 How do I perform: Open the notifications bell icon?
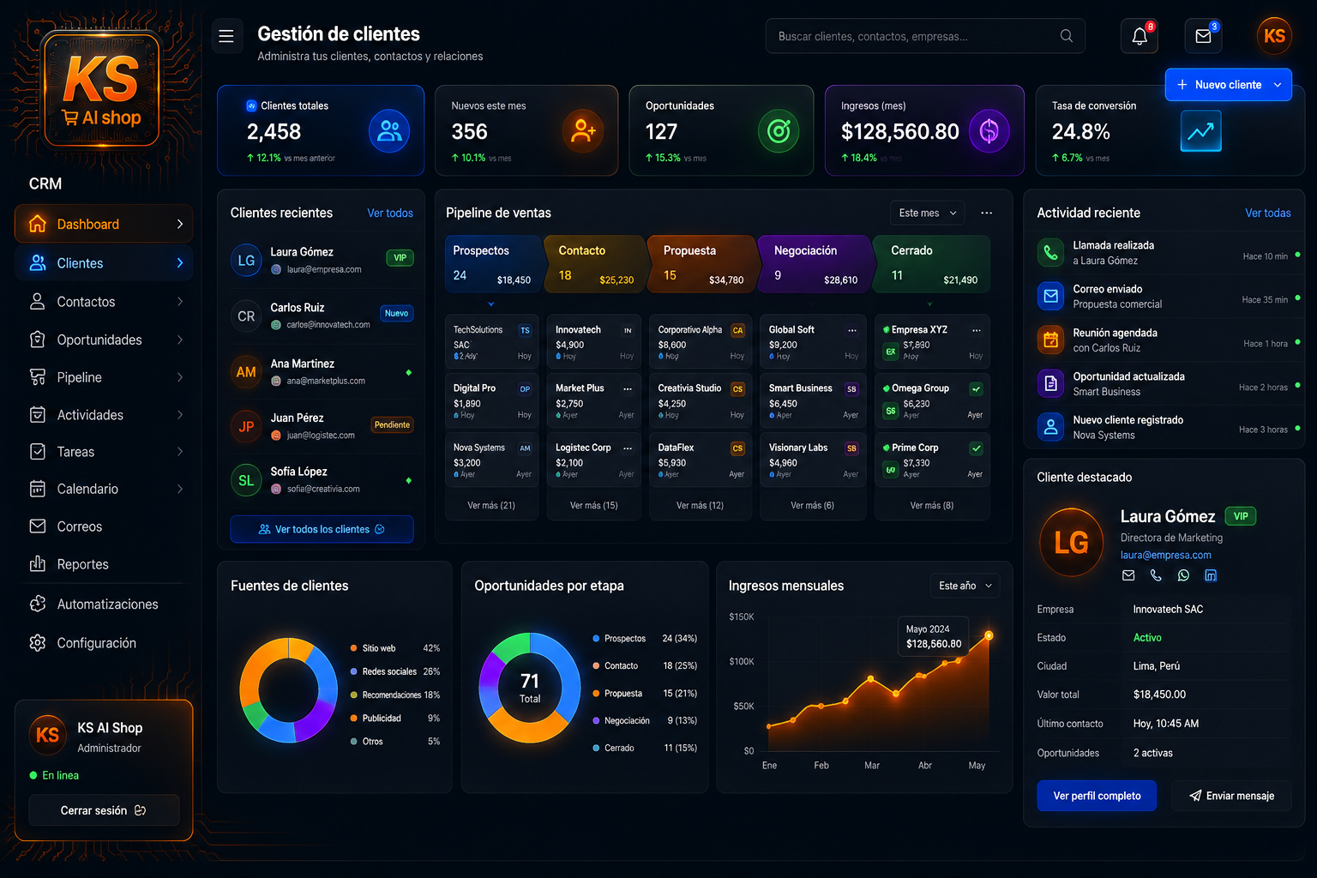[1140, 36]
